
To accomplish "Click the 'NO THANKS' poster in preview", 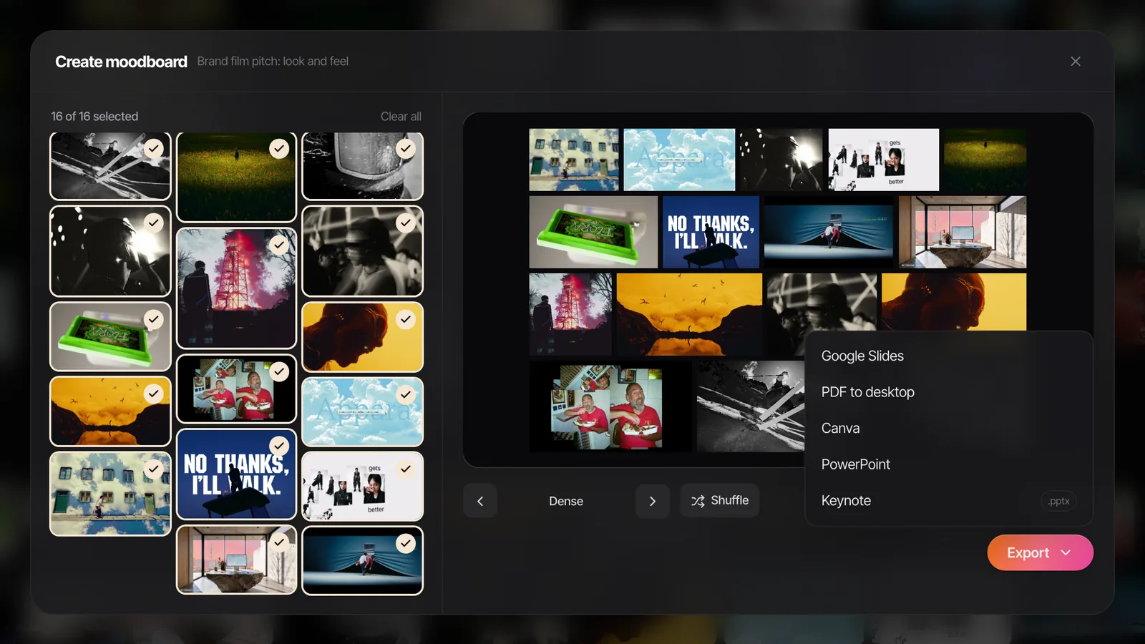I will 711,232.
